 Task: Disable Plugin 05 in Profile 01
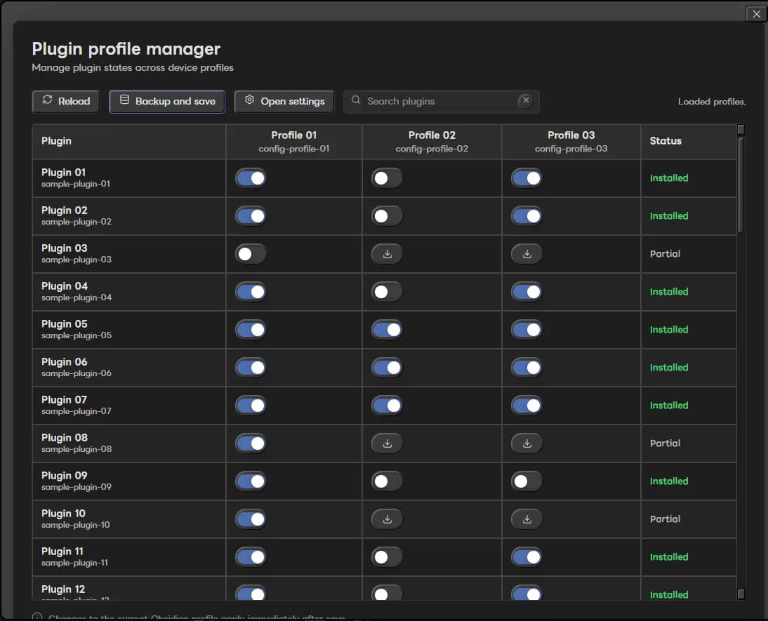coord(251,330)
